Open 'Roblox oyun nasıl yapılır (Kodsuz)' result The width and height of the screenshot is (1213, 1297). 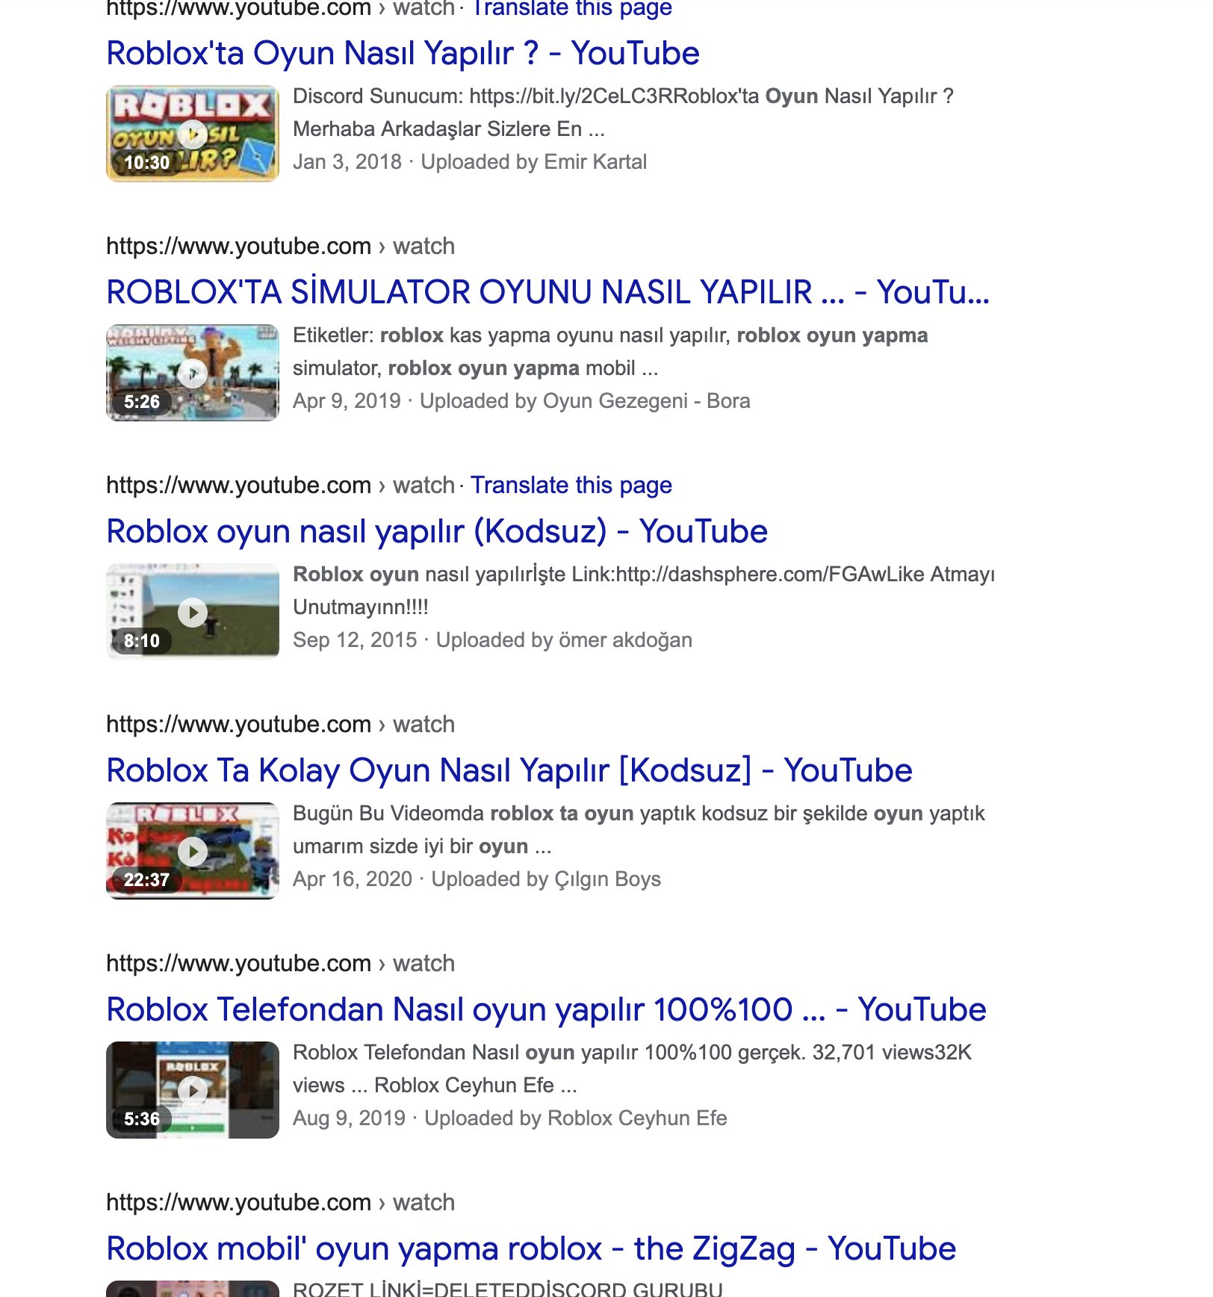[437, 532]
